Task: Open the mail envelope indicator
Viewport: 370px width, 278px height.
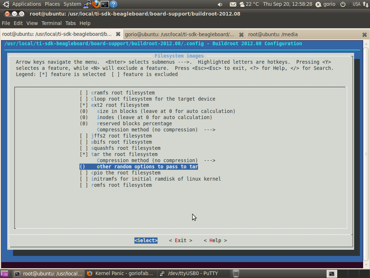Action: (233, 4)
